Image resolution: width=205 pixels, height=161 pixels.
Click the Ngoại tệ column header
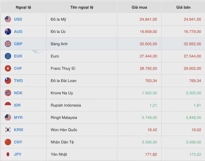point(23,7)
